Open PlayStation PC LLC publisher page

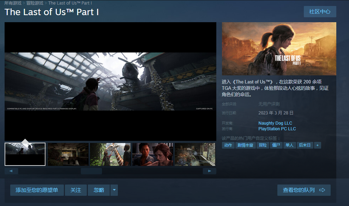tap(277, 129)
